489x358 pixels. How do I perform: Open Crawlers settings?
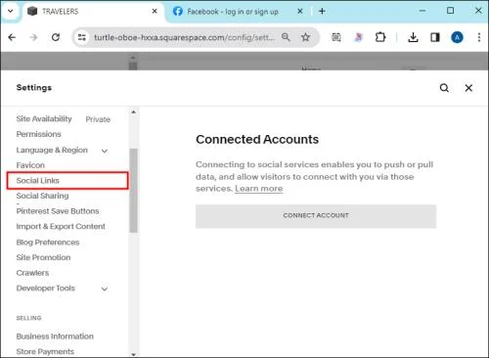pyautogui.click(x=32, y=273)
